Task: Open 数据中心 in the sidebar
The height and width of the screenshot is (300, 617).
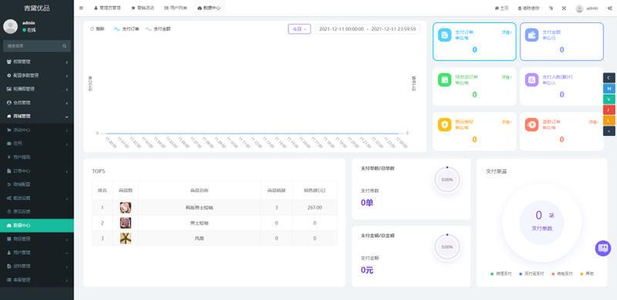Action: pyautogui.click(x=37, y=225)
